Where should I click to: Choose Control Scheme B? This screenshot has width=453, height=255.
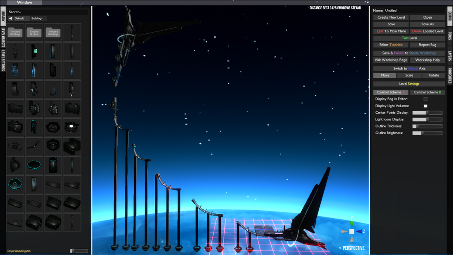click(x=427, y=93)
